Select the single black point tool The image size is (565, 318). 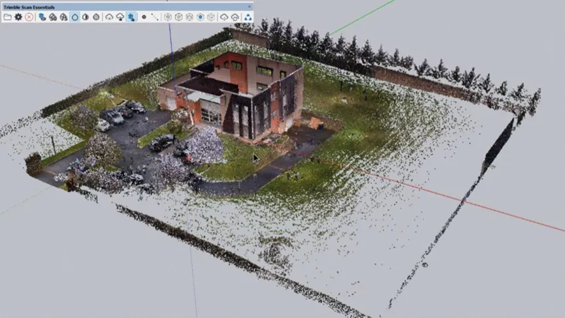pyautogui.click(x=144, y=17)
